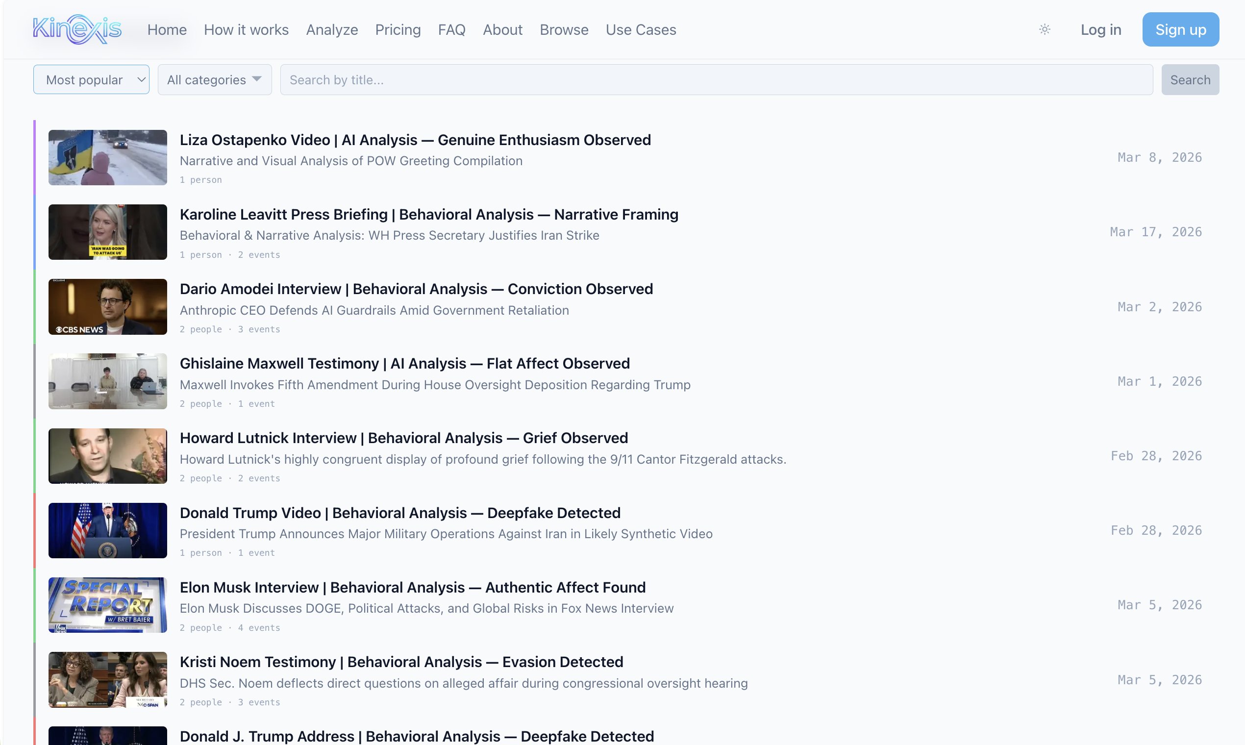This screenshot has width=1245, height=745.
Task: Open the Browse menu item
Action: point(564,29)
